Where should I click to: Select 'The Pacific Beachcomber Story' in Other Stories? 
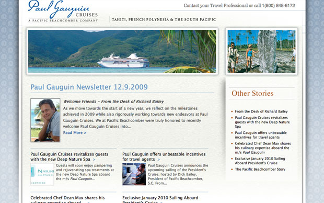pos(260,170)
